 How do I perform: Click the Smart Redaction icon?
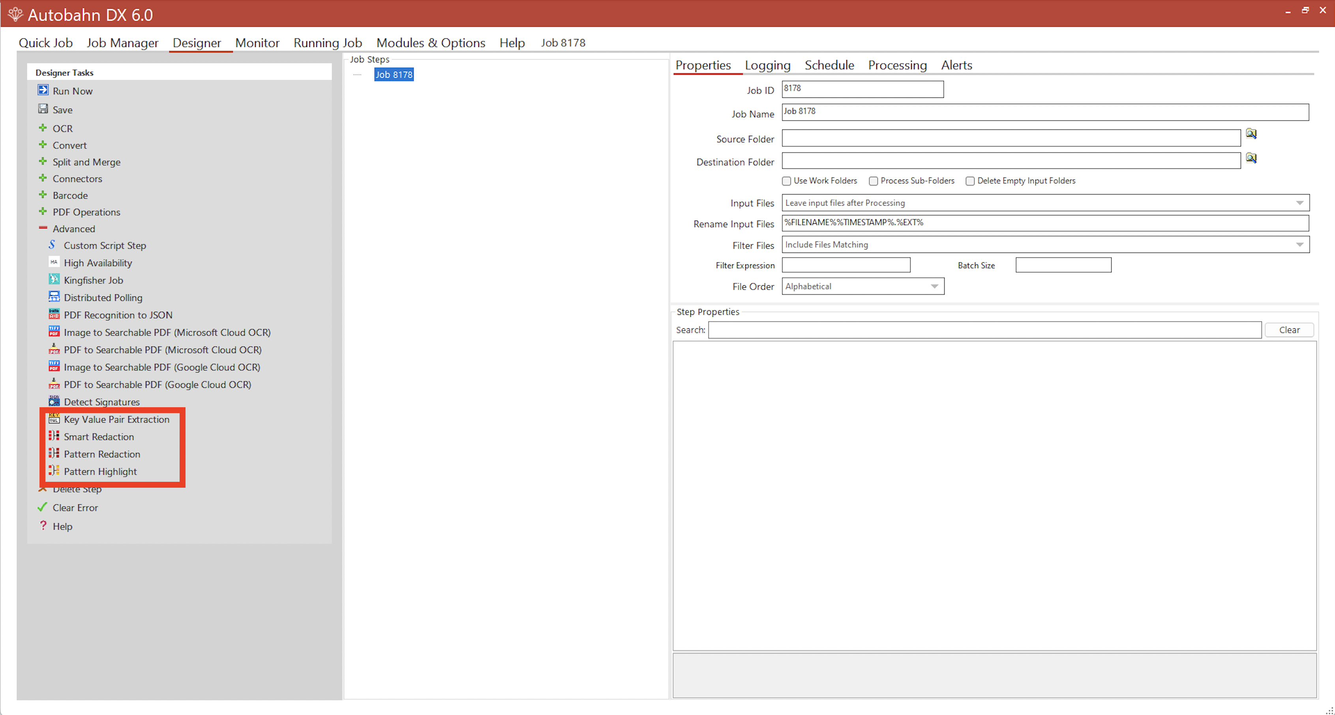[x=54, y=436]
